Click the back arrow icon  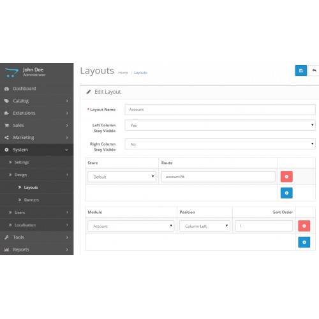click(314, 71)
